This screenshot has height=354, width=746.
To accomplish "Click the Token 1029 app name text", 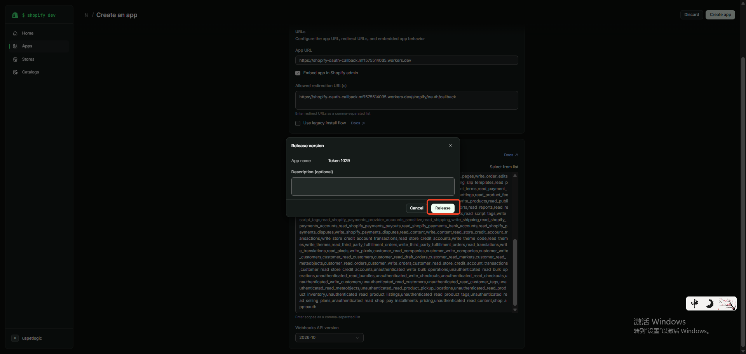I will [x=339, y=161].
